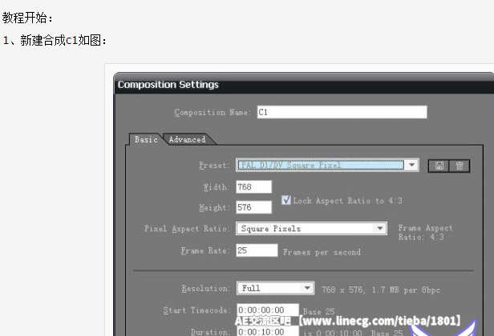The width and height of the screenshot is (494, 336).
Task: Open the Resolution dropdown set to Full
Action: [x=307, y=288]
